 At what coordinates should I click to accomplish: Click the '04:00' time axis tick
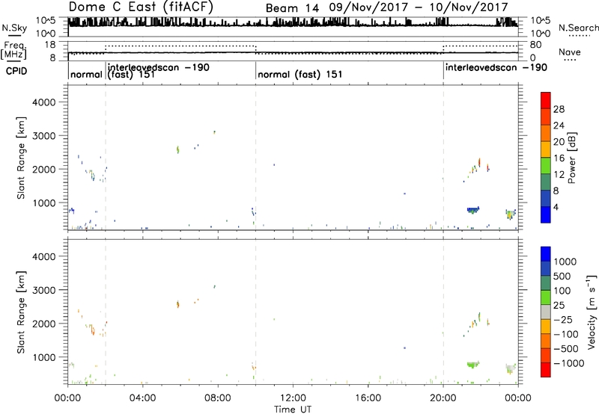coord(142,398)
